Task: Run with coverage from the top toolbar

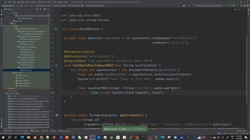Action: (234, 5)
